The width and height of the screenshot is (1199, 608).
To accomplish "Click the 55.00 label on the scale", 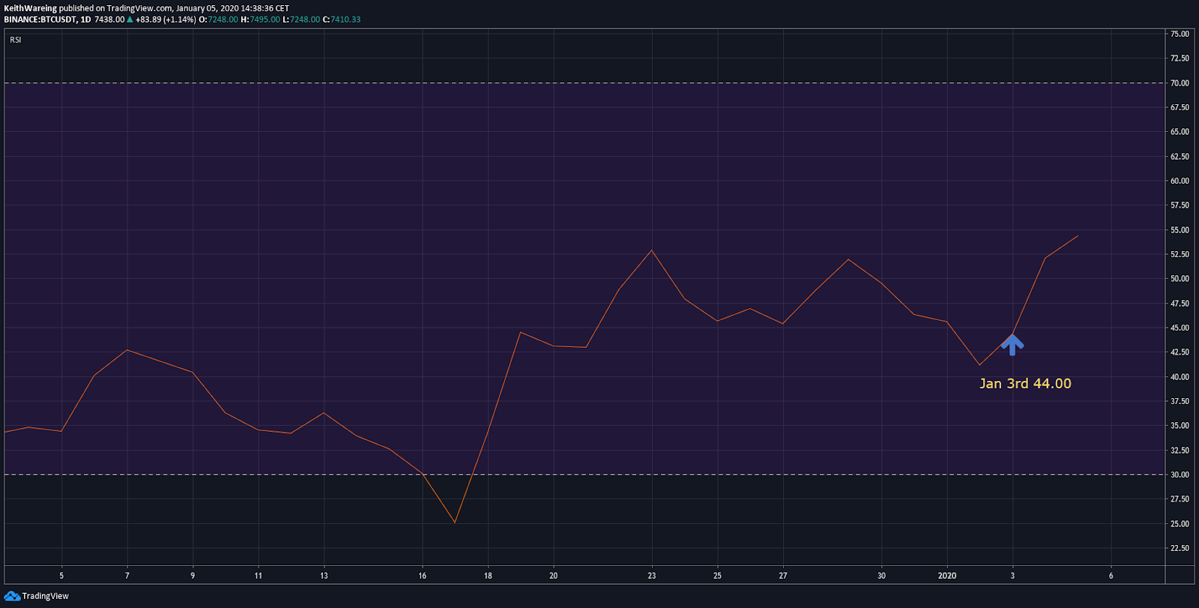I will click(x=1180, y=230).
